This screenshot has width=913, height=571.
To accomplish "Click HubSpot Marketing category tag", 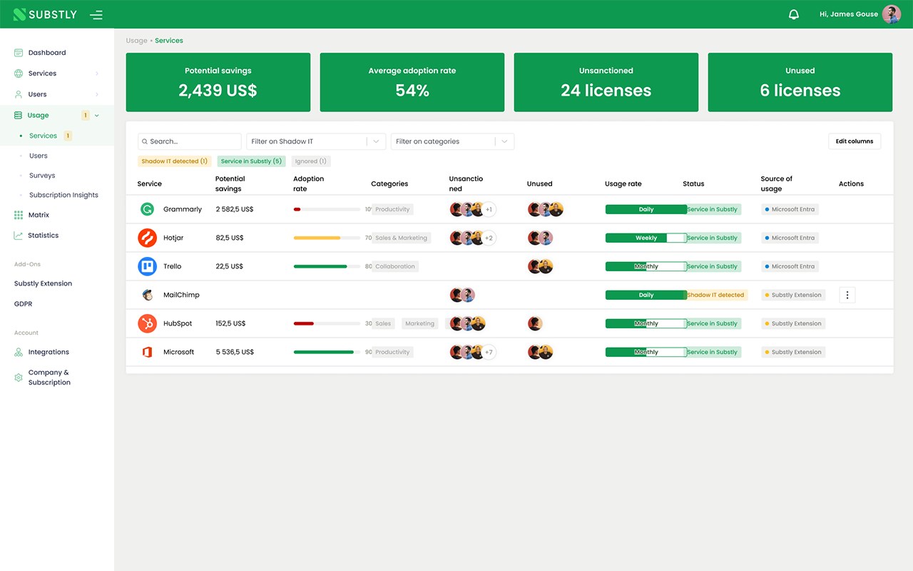I will pyautogui.click(x=419, y=323).
